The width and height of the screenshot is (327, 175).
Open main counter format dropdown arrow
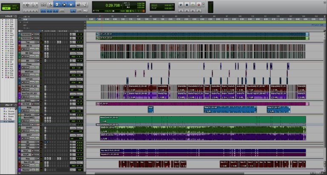[121, 5]
